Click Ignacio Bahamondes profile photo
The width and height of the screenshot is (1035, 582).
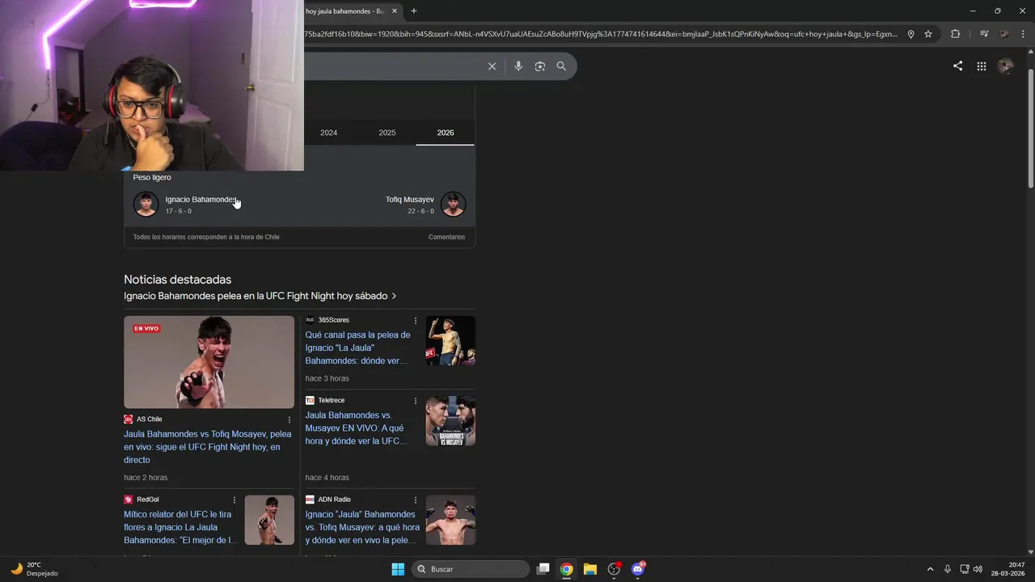point(146,204)
